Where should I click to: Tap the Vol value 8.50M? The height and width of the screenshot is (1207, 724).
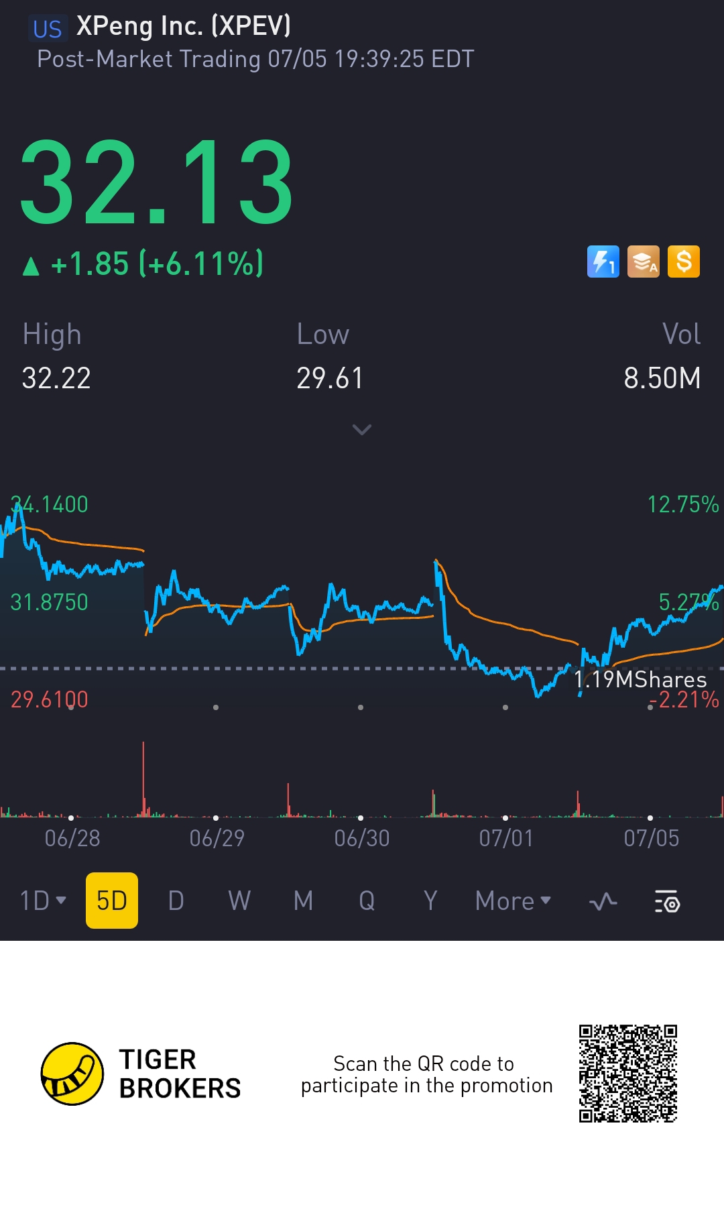tap(662, 378)
